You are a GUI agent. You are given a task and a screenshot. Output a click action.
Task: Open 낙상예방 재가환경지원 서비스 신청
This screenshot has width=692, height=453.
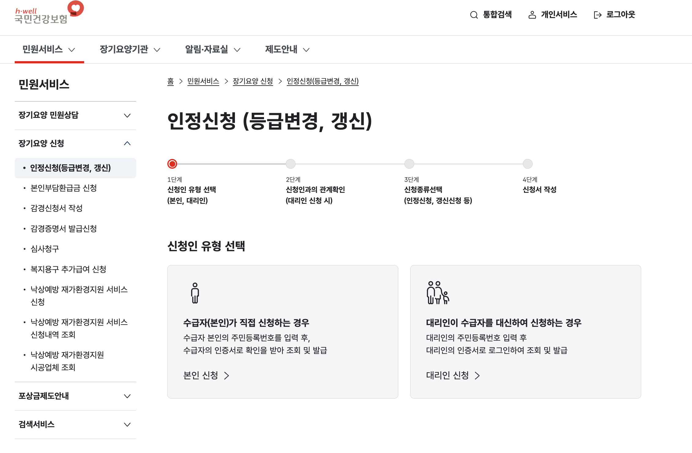coord(79,296)
